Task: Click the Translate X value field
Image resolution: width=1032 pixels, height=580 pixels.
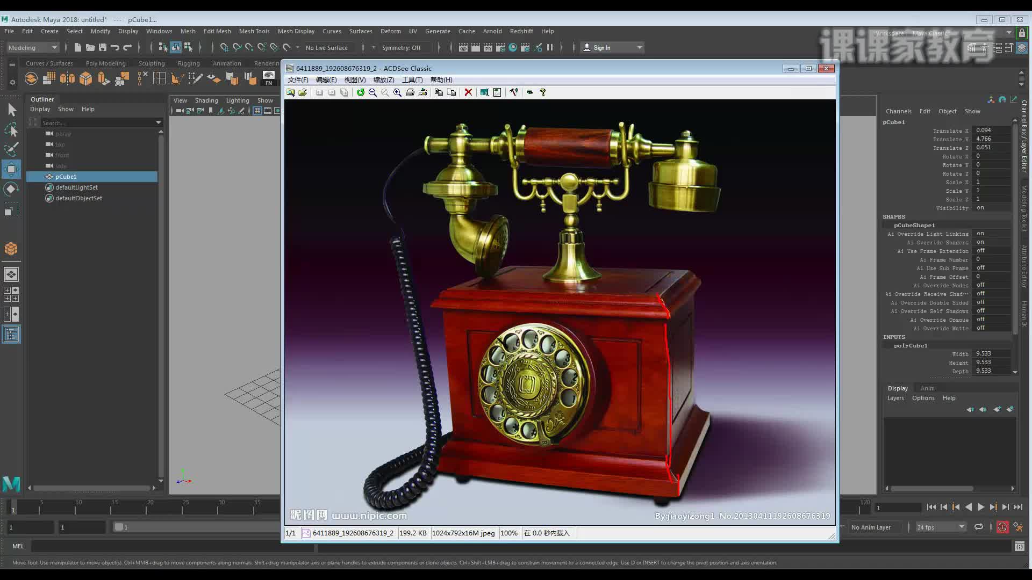Action: tap(992, 130)
